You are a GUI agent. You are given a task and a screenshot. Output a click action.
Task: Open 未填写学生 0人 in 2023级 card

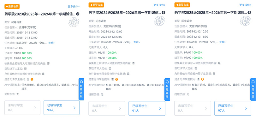tap(22, 108)
